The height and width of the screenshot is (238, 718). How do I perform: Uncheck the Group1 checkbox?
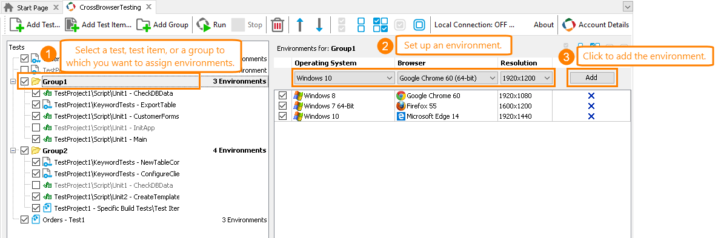click(25, 82)
